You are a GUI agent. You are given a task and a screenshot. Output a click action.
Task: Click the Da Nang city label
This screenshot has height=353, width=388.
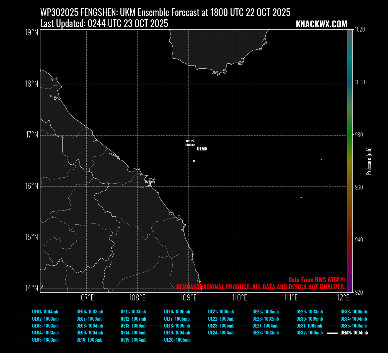click(x=150, y=182)
